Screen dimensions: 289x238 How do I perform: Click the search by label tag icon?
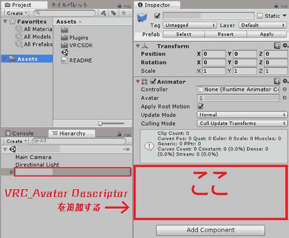click(x=113, y=13)
